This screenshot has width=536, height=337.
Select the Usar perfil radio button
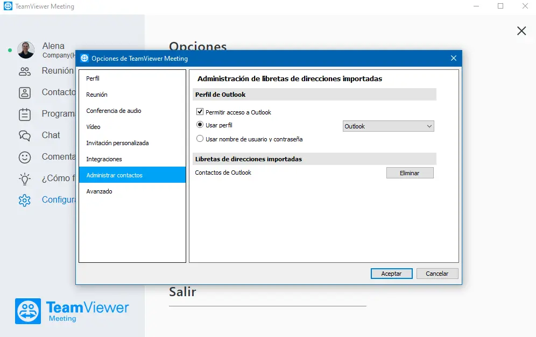click(200, 125)
